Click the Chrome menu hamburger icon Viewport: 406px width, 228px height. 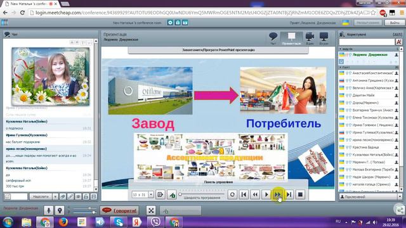(402, 13)
